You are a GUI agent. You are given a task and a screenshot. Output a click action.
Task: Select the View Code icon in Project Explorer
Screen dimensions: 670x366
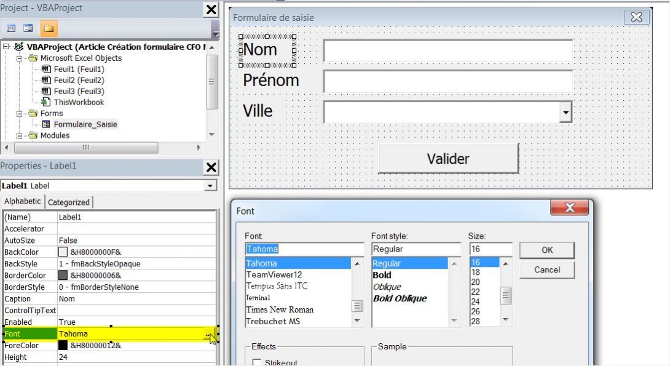pos(10,28)
